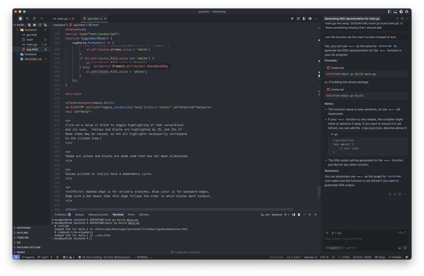Run the file with the play icon
Screen dimensions: 424x276
(x=292, y=18)
